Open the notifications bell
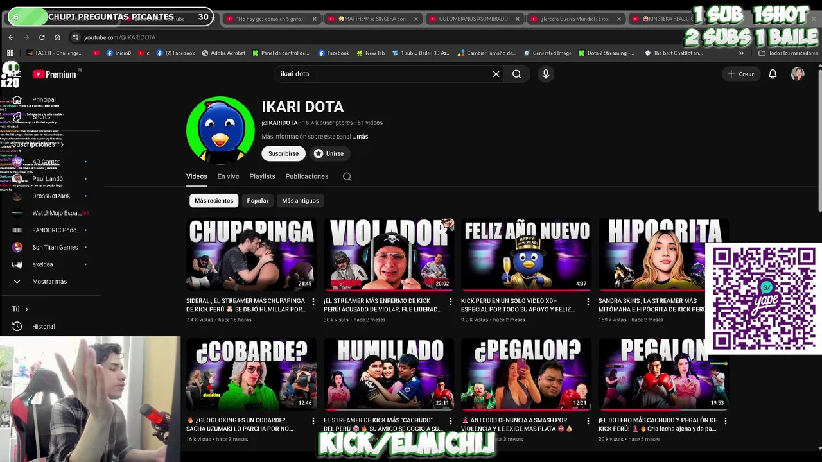This screenshot has width=822, height=462. (773, 74)
